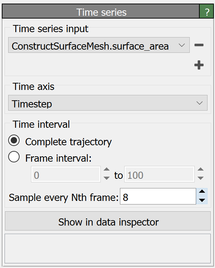Screen dimensions: 215x268
Task: Click the Show in data inspector button
Action: coord(108,222)
